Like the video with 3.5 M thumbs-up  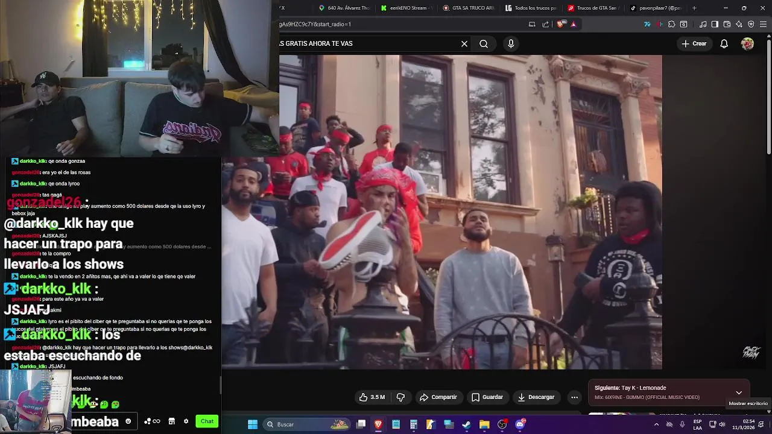(372, 397)
